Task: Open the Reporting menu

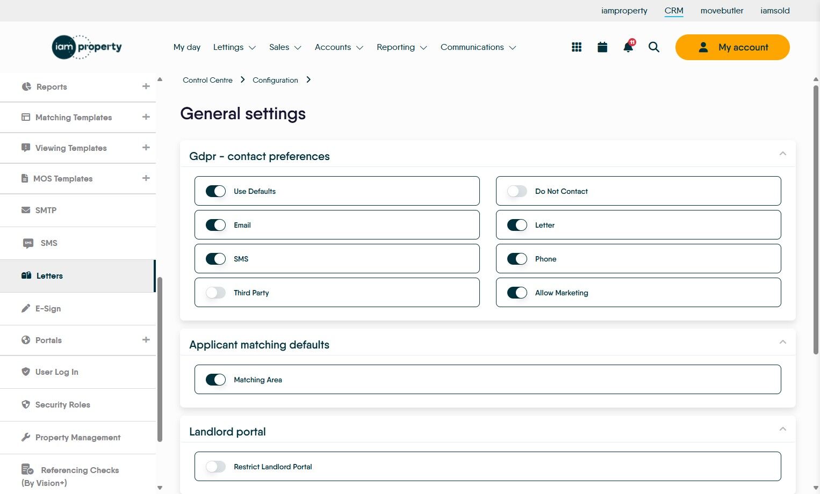Action: tap(401, 47)
